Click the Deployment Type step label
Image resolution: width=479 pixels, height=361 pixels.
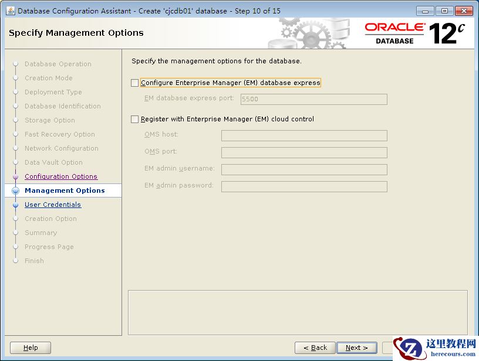tap(53, 92)
